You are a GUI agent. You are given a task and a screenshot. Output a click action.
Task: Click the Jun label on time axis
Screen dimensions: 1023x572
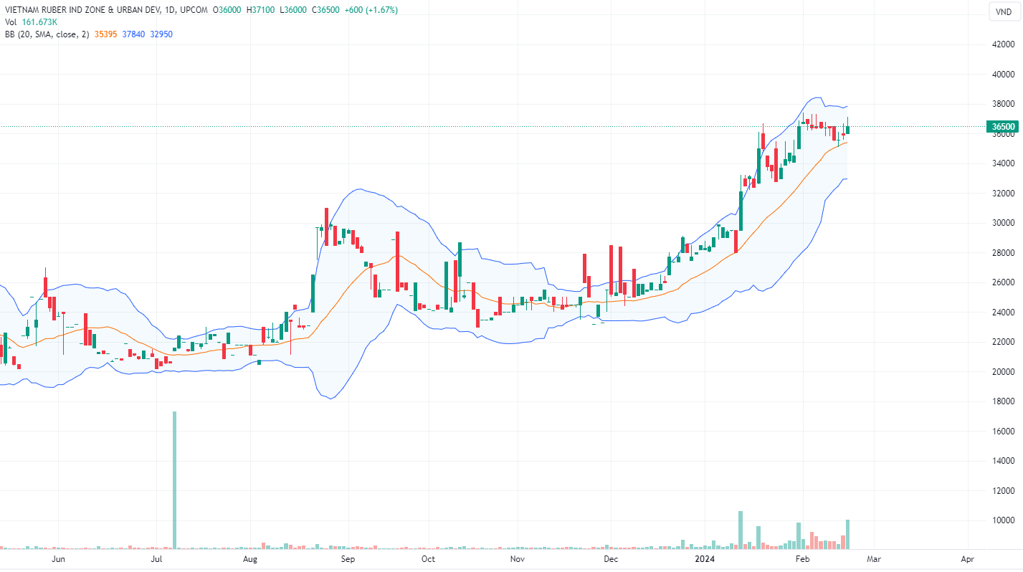[60, 558]
